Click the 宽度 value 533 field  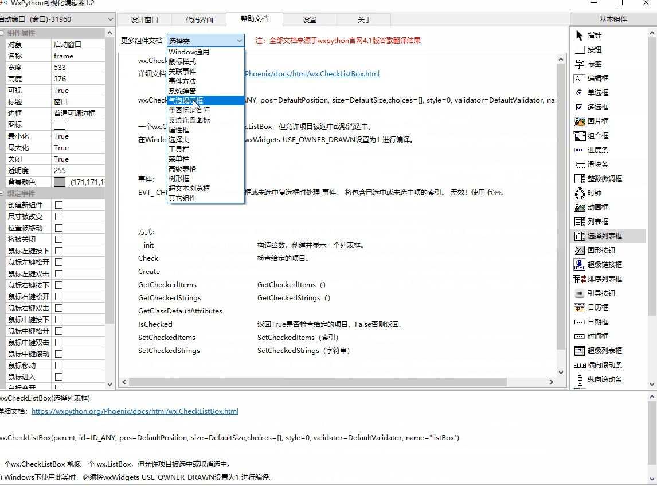(79, 68)
